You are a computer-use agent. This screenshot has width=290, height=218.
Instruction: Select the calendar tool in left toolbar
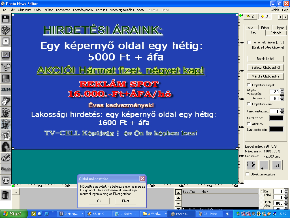[x=6, y=42]
